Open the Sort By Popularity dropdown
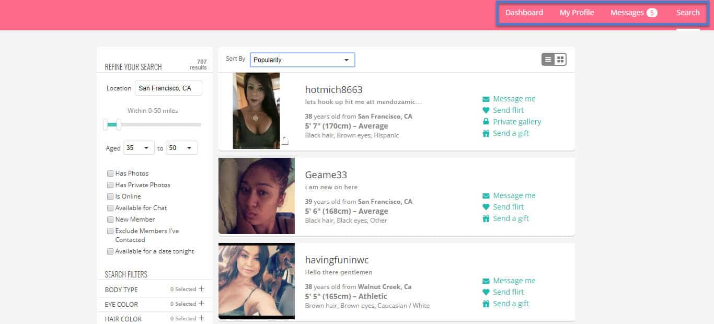 click(303, 60)
